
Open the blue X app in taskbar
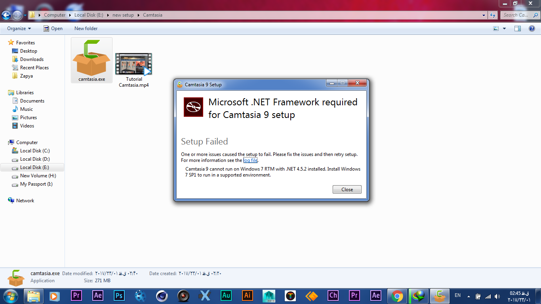pyautogui.click(x=204, y=296)
